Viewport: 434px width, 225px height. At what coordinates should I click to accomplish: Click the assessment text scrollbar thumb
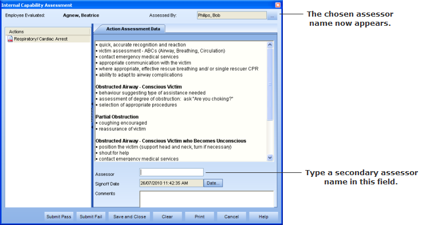(x=270, y=84)
